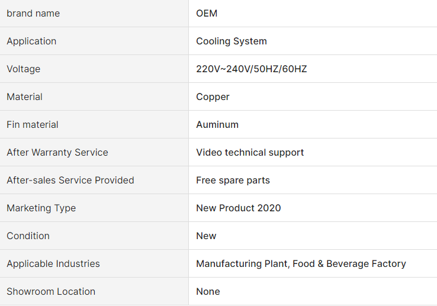Click the 'Fin material' label
Viewport: 437px width, 306px height.
[33, 124]
